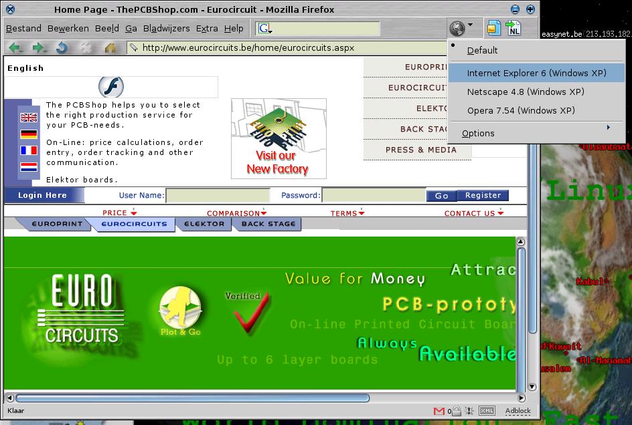
Task: Choose Netscape 4.8 (Windows XP)
Action: pos(536,92)
